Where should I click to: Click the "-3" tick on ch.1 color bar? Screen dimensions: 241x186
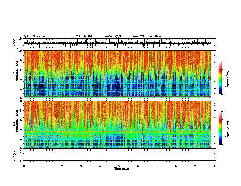click(x=225, y=61)
